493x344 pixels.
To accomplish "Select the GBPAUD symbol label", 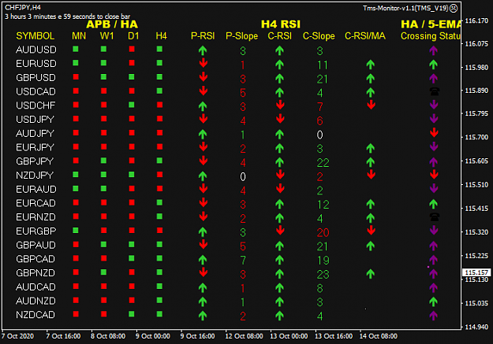I will point(35,245).
